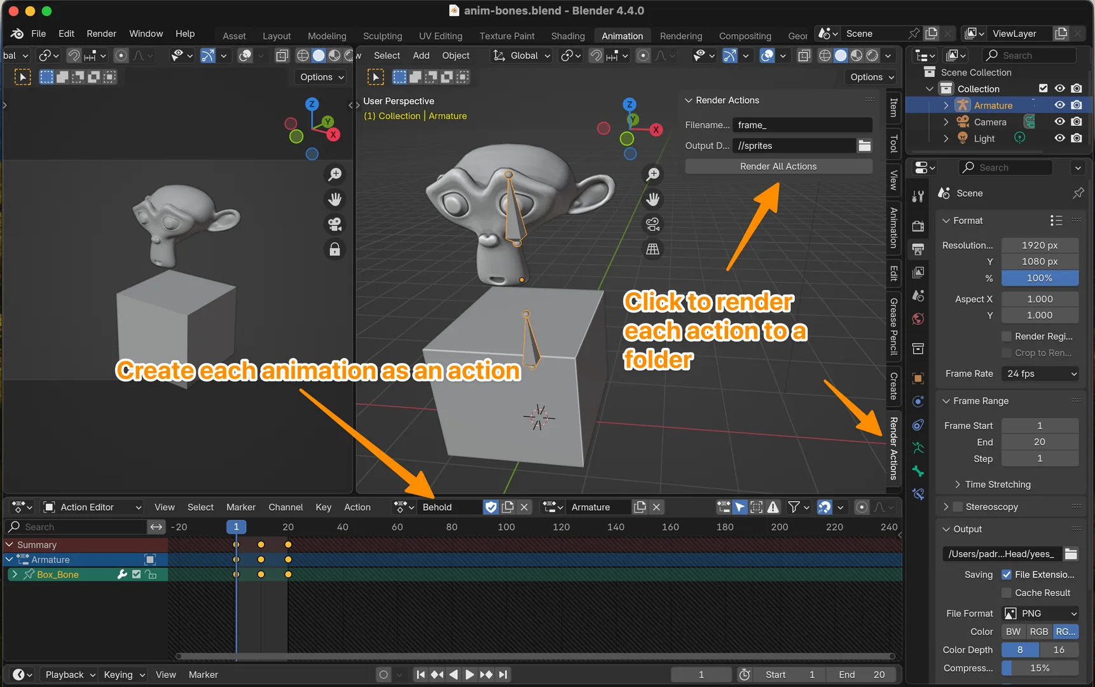This screenshot has height=687, width=1095.
Task: Open the Object properties tab icon
Action: click(x=918, y=378)
